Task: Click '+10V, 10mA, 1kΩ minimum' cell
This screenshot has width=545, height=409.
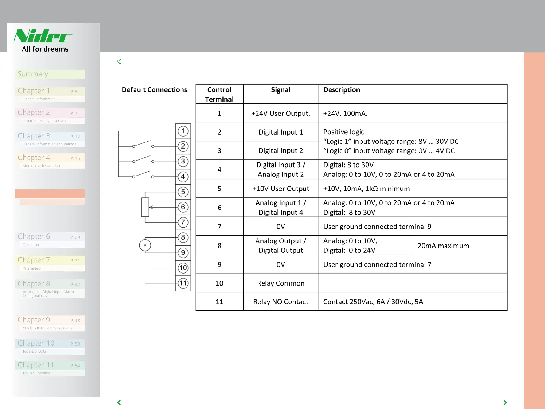Action: click(x=413, y=189)
